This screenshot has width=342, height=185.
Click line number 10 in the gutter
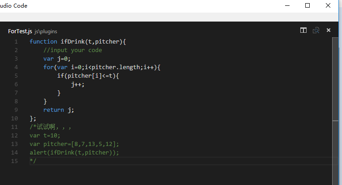click(x=14, y=119)
